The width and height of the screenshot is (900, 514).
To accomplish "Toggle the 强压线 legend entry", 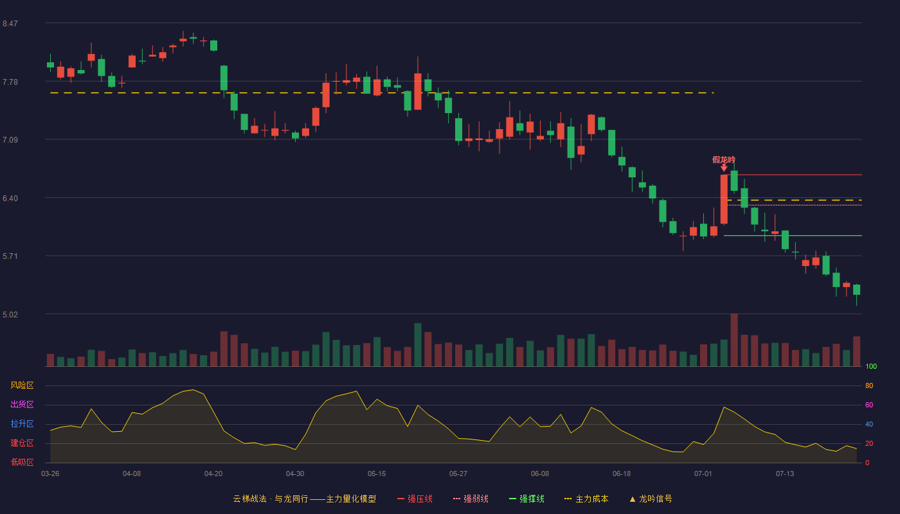I will [415, 499].
